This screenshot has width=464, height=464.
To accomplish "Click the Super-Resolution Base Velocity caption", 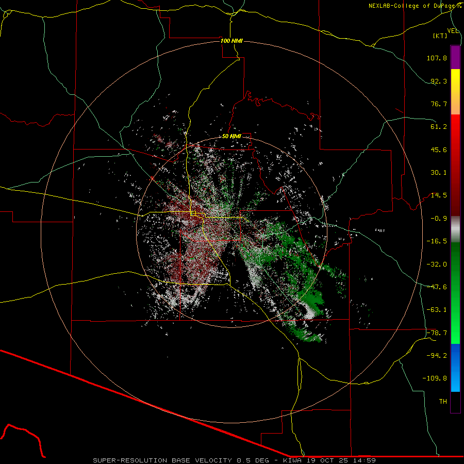I will 235,460.
